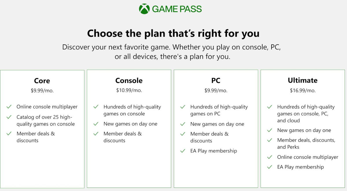Select the Console plan heading

click(x=129, y=80)
